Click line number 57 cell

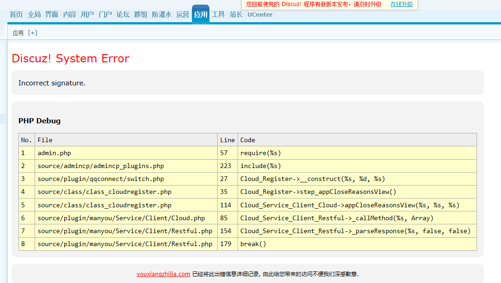(x=227, y=153)
